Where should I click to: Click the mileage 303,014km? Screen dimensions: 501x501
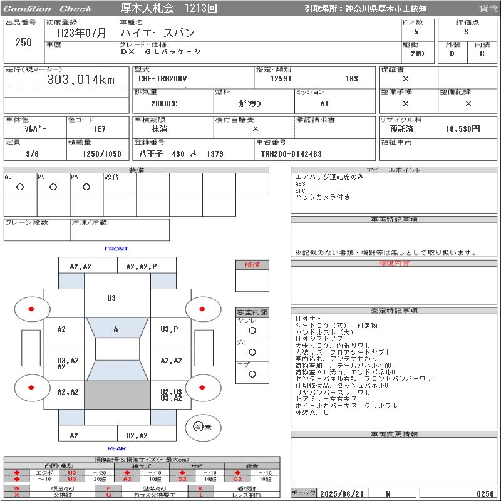[x=81, y=80]
